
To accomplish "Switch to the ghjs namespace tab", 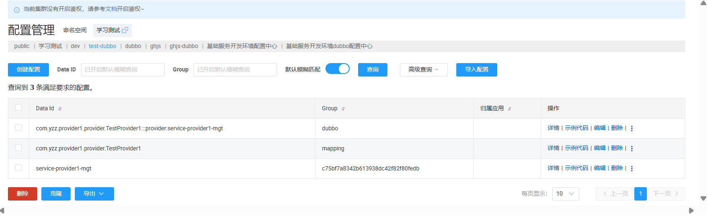I will coord(155,46).
